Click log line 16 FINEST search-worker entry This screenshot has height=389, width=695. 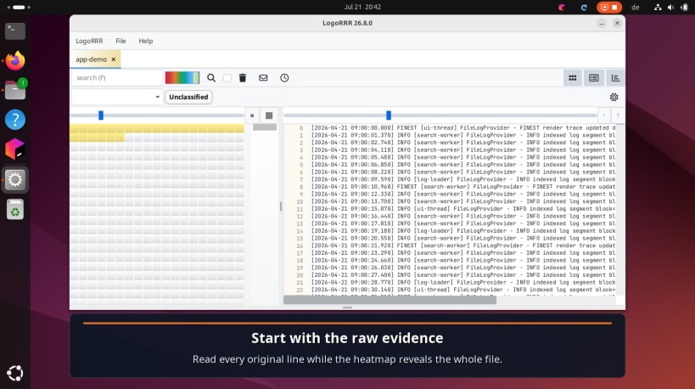[462, 245]
